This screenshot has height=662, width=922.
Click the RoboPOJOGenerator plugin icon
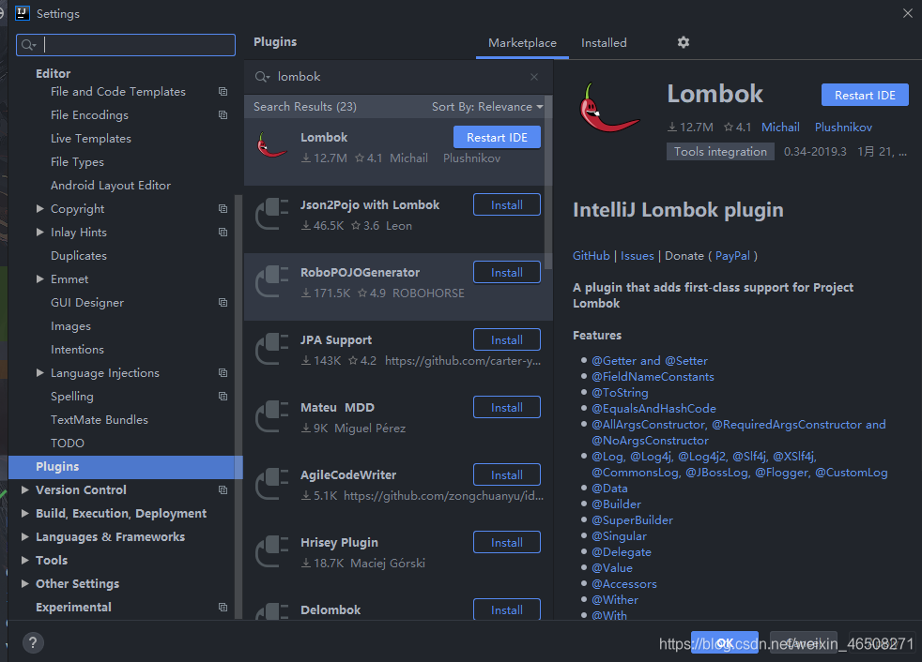coord(272,280)
